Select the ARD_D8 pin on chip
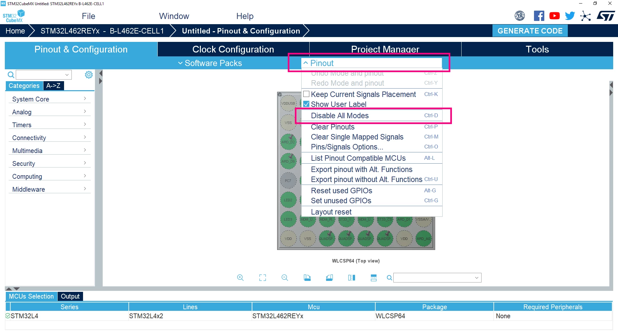Image resolution: width=618 pixels, height=335 pixels. 288,161
